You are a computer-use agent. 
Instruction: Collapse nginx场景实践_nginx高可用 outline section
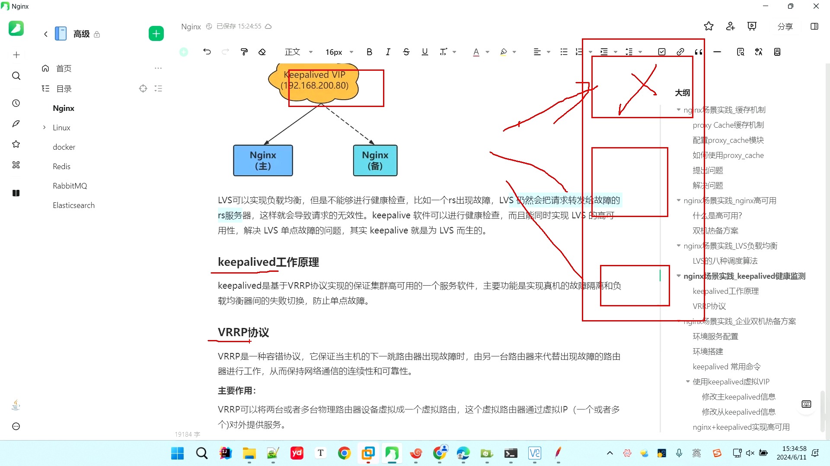tap(679, 200)
